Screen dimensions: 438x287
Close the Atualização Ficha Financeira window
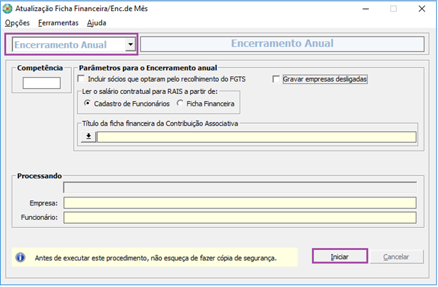[422, 9]
